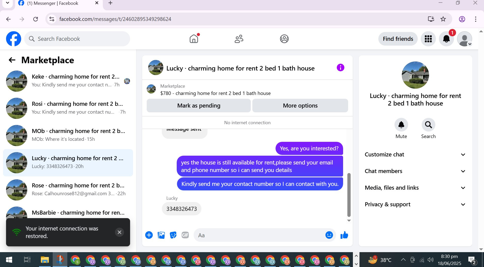Open the Rose charming home conversation
Viewport: 484px width, 267px height.
(x=68, y=190)
